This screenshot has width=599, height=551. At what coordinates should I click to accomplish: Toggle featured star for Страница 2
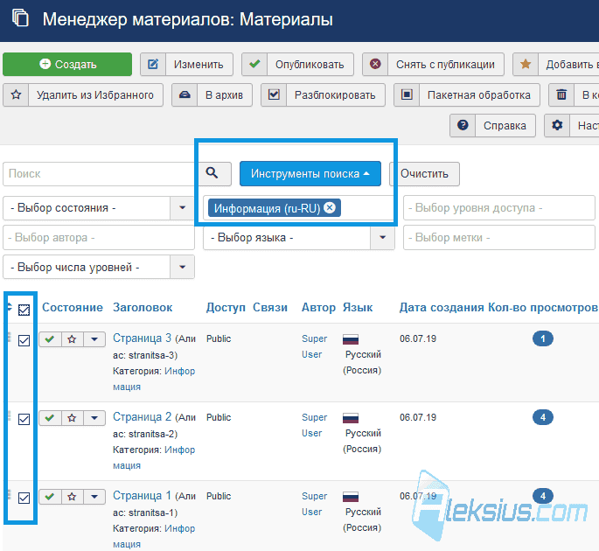click(72, 418)
